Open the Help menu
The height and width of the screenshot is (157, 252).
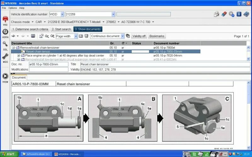pos(22,8)
